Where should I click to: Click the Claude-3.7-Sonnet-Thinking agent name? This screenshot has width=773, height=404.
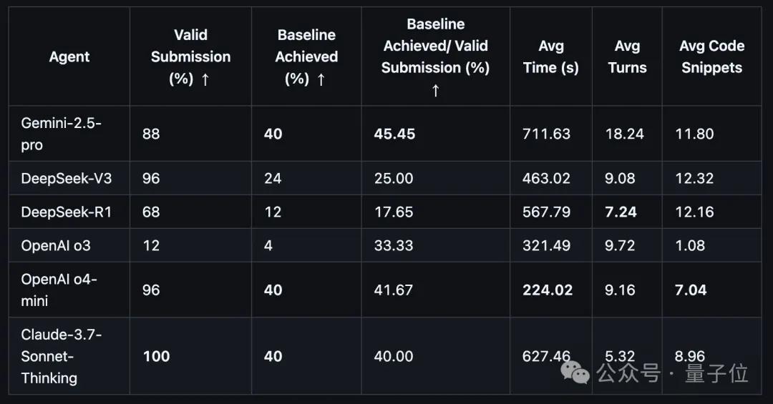click(x=62, y=356)
